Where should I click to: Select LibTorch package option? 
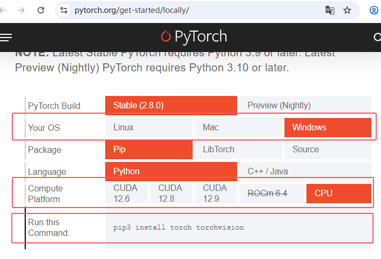click(x=238, y=150)
